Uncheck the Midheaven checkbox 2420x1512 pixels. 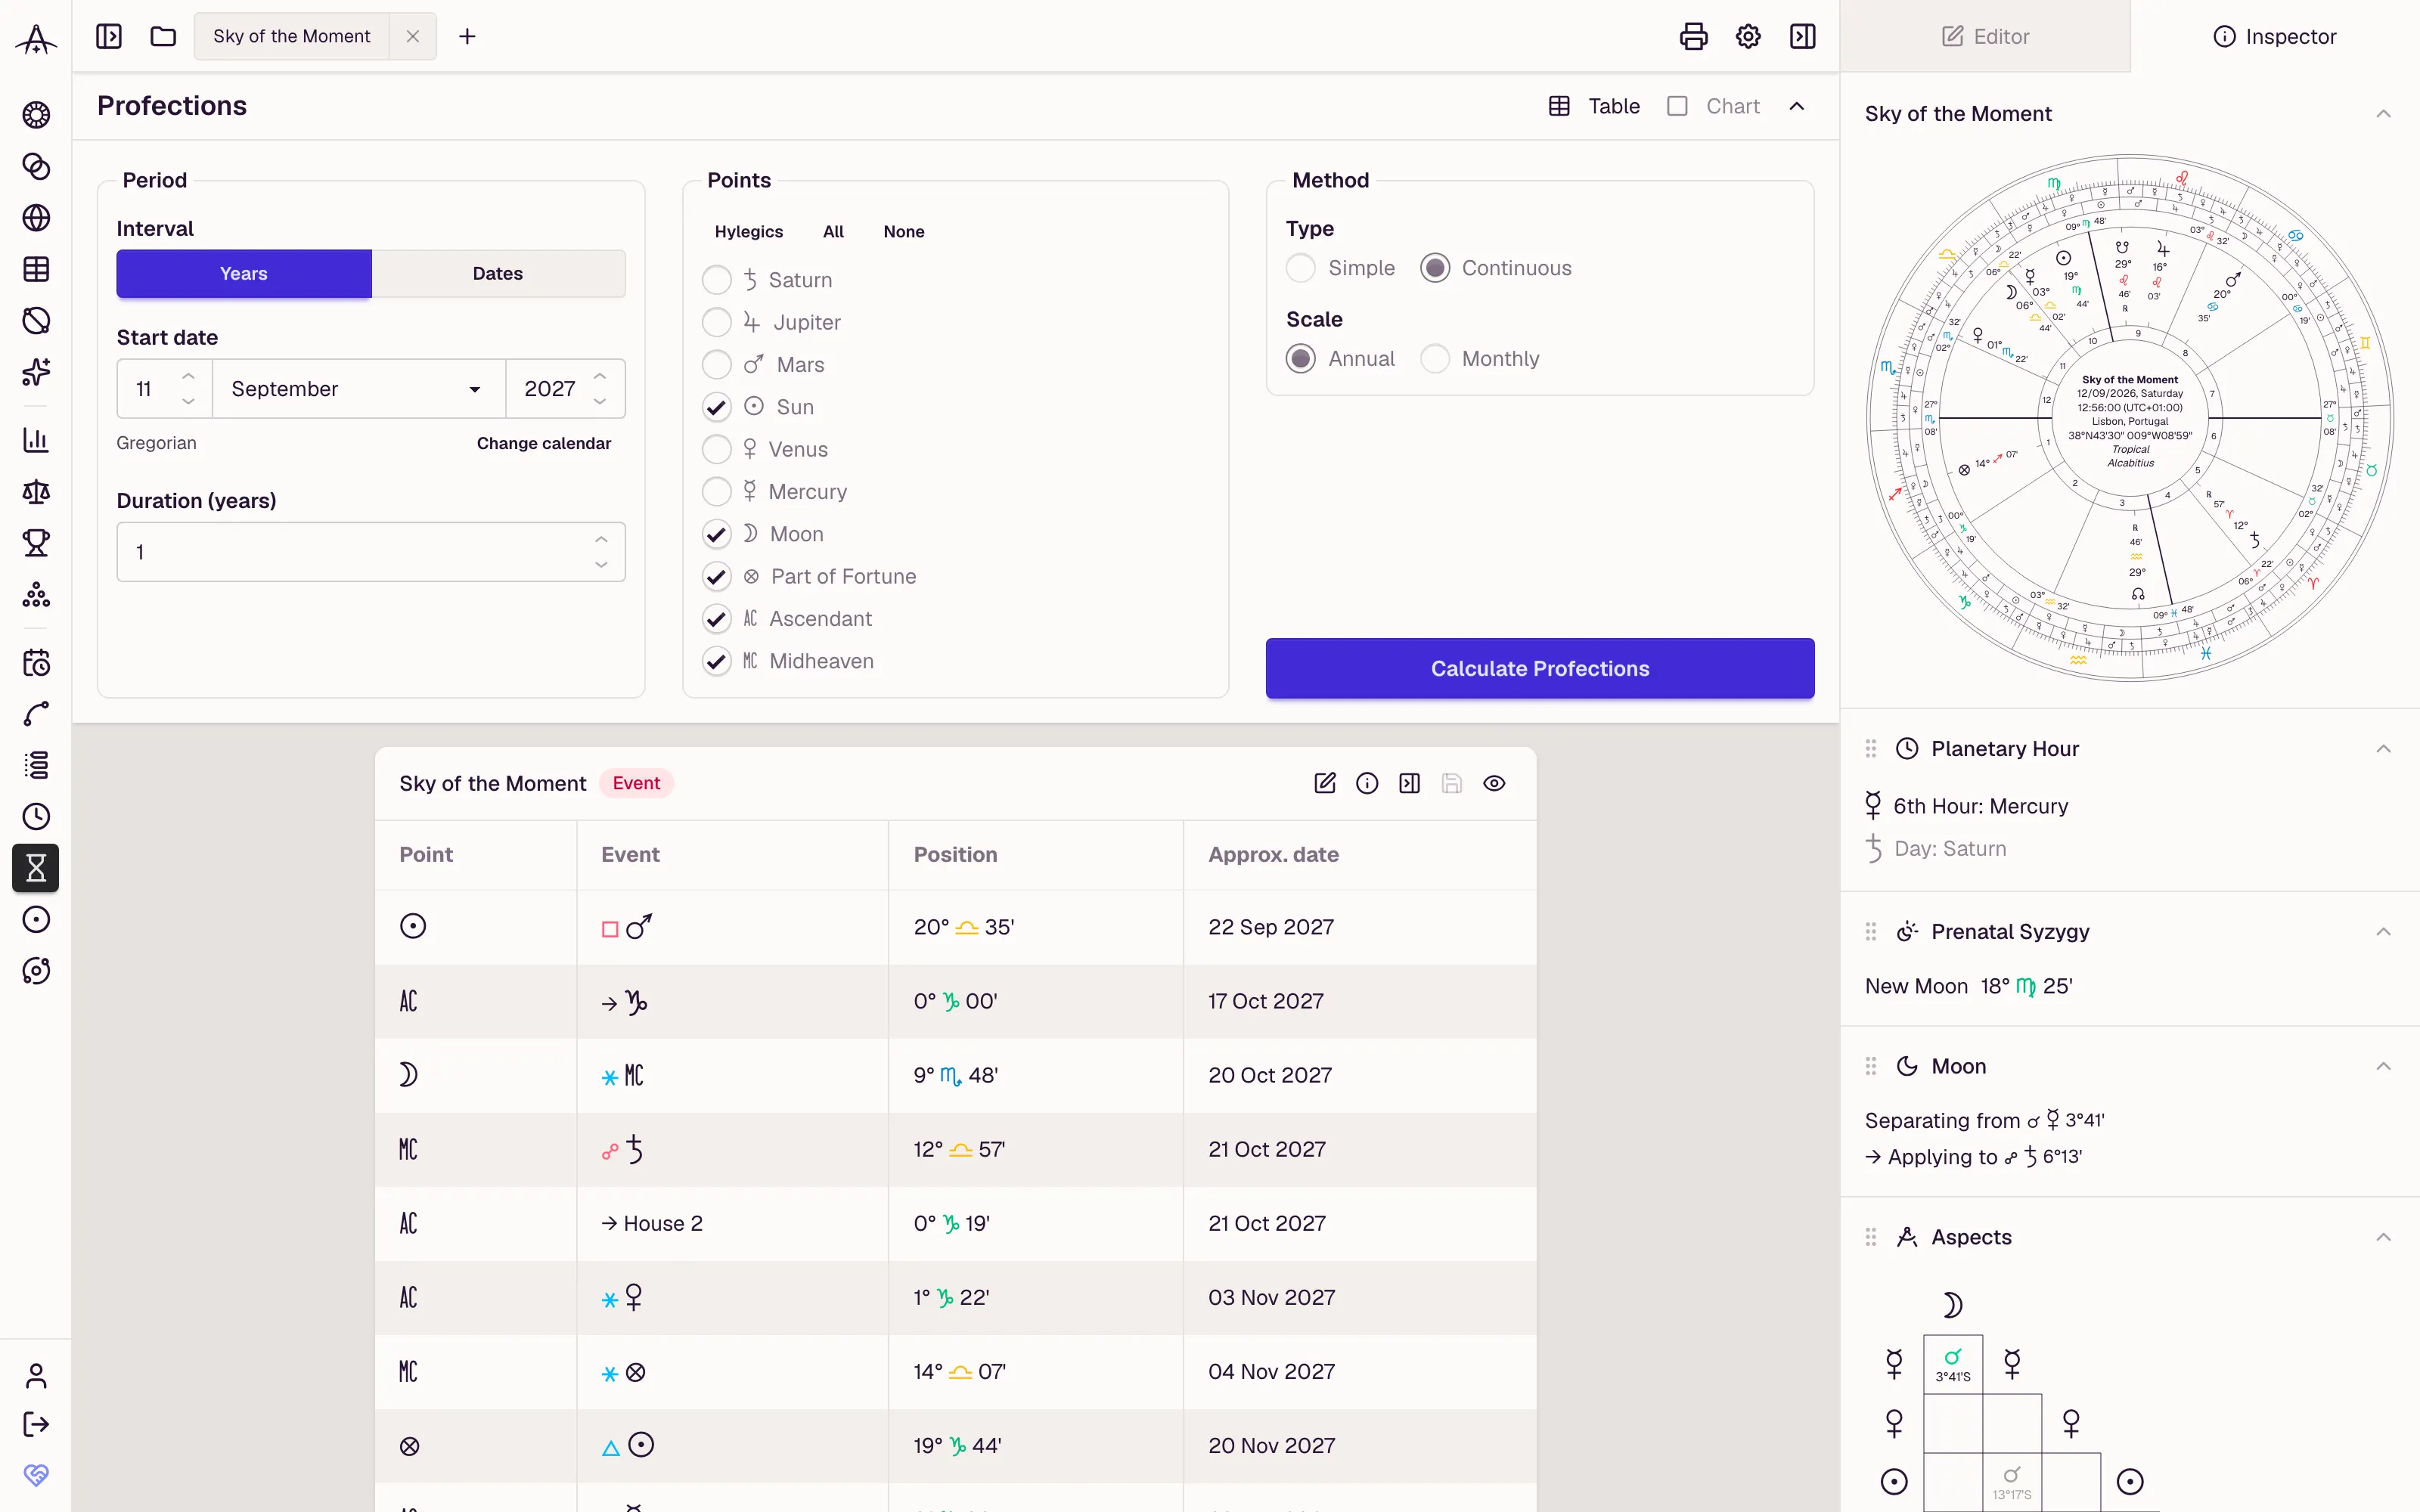point(716,661)
